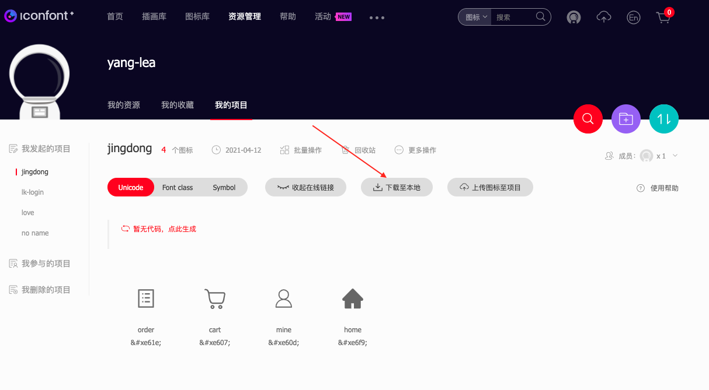
Task: Switch to 我的资源 tab
Action: coord(124,105)
